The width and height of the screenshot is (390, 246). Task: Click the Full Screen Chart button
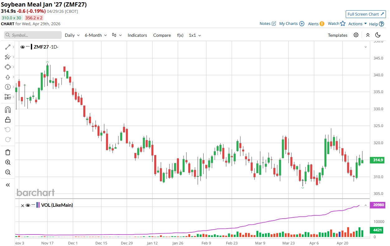click(366, 14)
